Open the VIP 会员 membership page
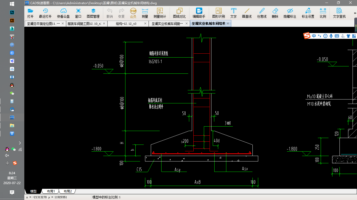Screen dimensions: 357x200 click(x=133, y=13)
